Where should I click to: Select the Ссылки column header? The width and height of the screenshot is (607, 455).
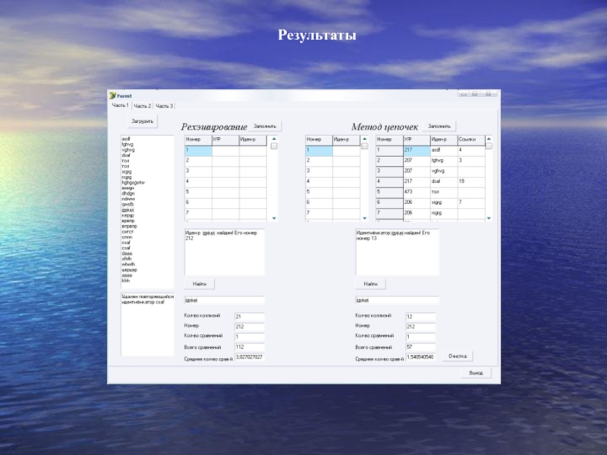(471, 140)
